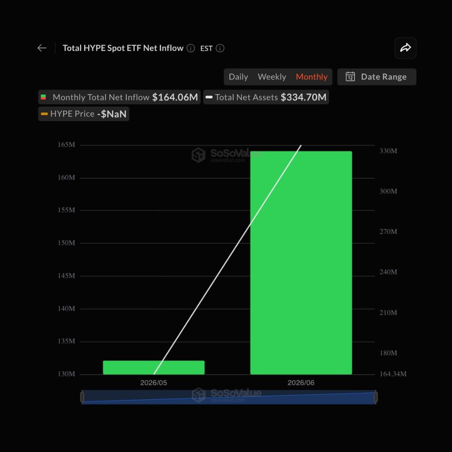Open the Date Range picker
The height and width of the screenshot is (452, 452).
tap(377, 77)
